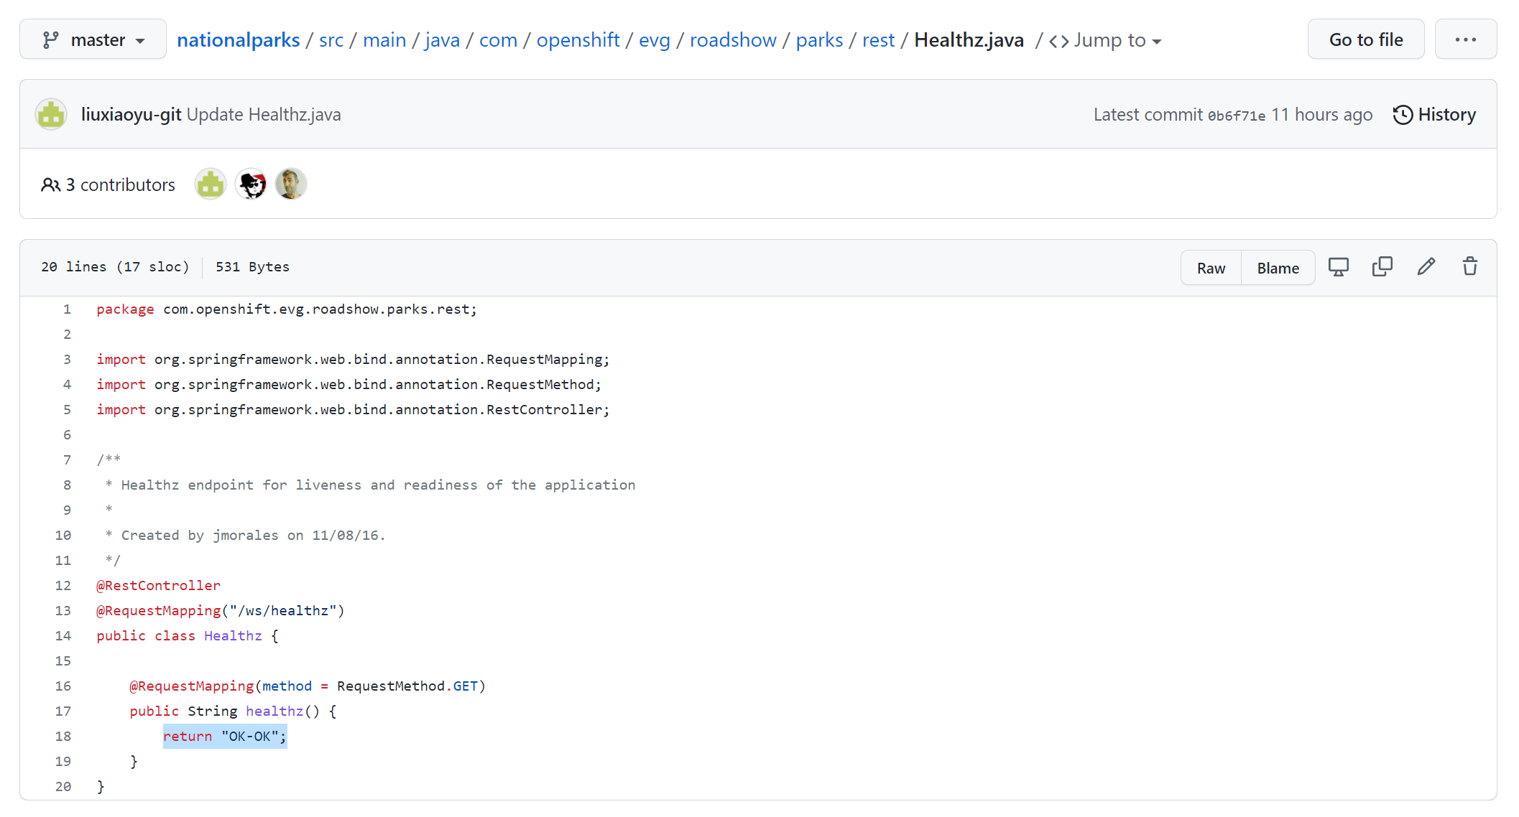
Task: Open the raw file in desktop view
Action: click(1338, 266)
